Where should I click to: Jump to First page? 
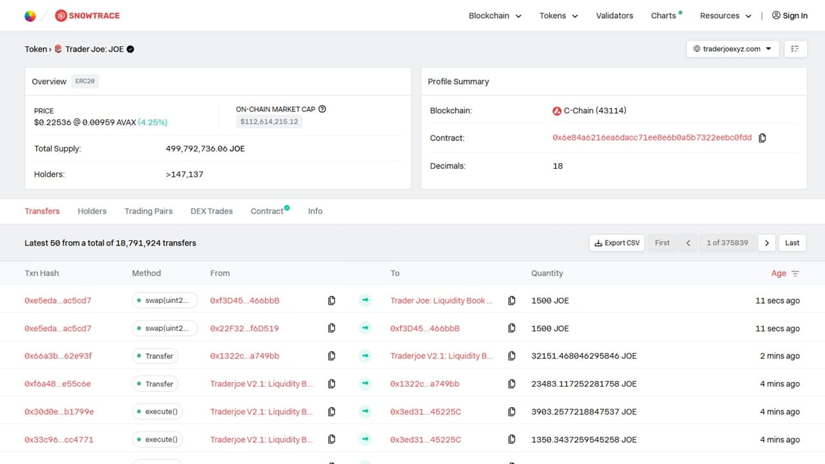(662, 243)
